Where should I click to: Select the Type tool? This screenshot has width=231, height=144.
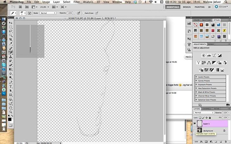pos(10,86)
